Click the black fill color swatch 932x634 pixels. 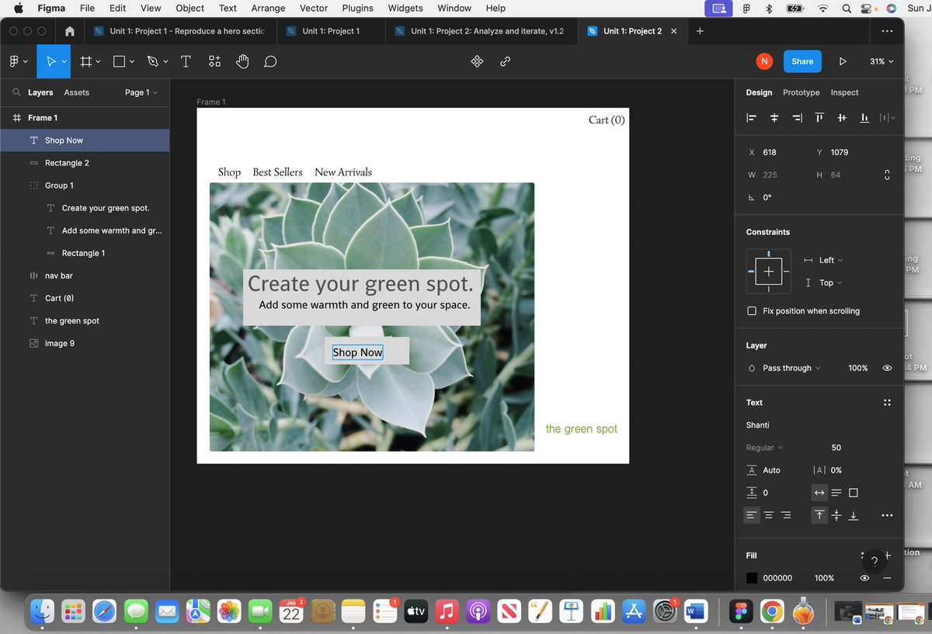[752, 578]
